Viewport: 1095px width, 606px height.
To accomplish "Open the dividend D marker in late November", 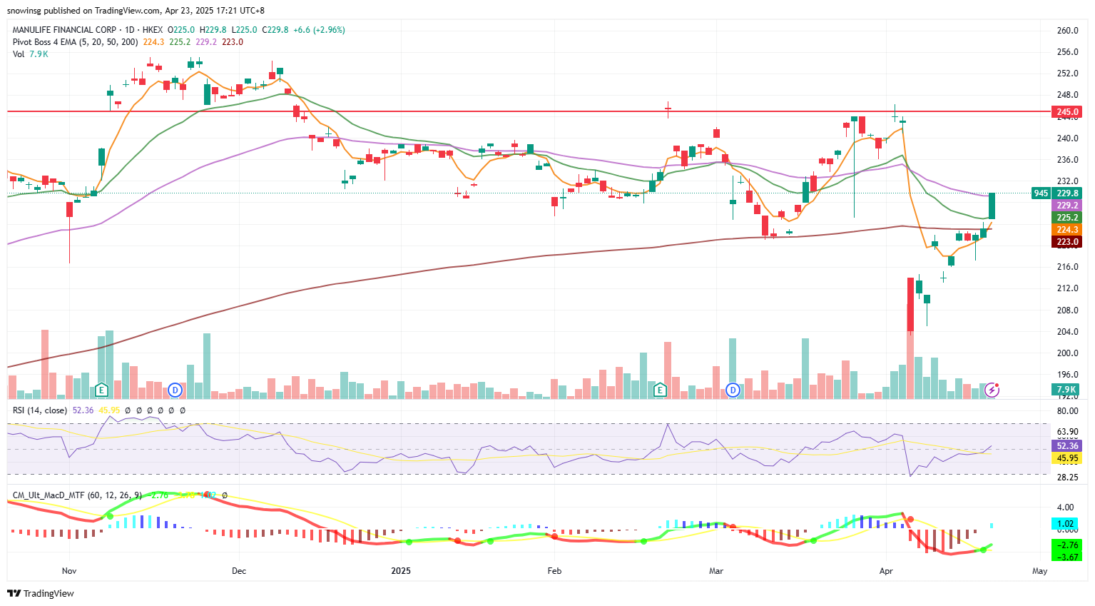I will coord(175,390).
